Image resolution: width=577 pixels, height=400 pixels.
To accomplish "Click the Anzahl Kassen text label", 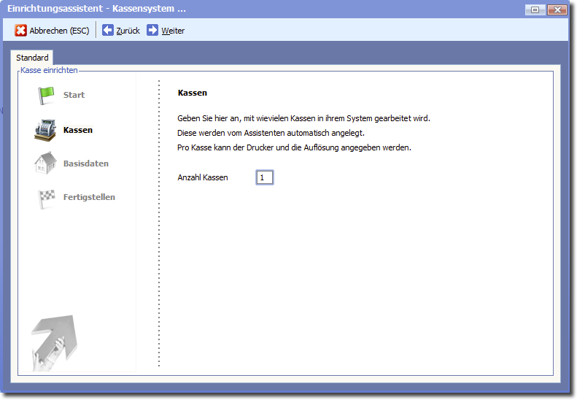I will click(x=203, y=177).
